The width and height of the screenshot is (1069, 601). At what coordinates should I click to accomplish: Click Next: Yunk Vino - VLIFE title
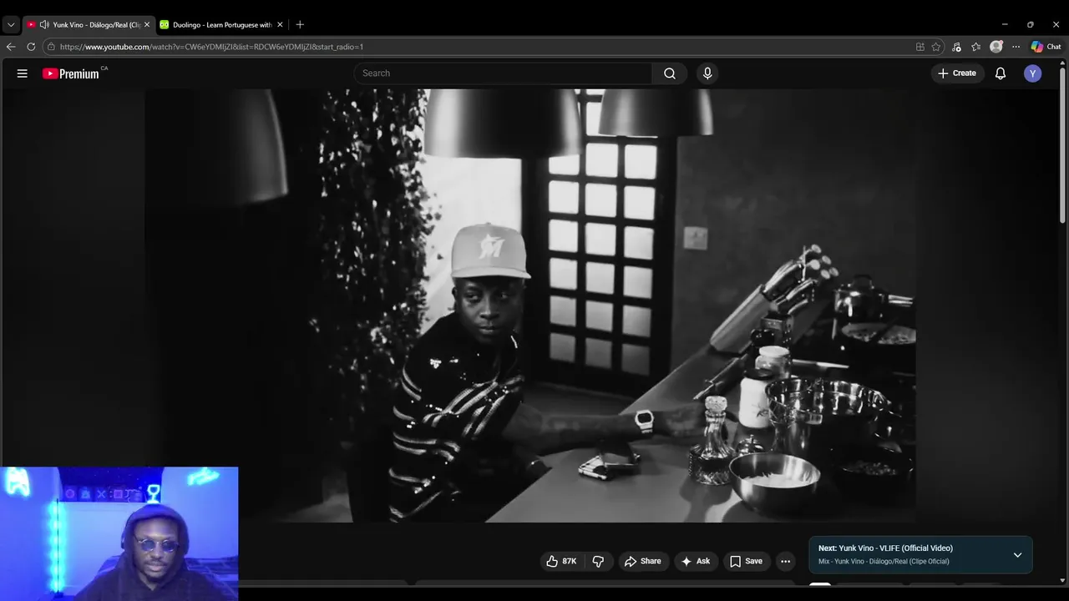(x=885, y=548)
